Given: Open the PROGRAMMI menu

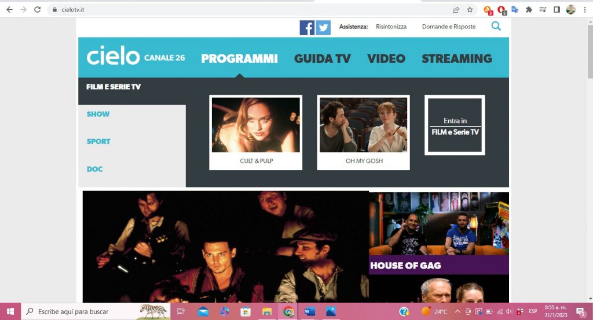Looking at the screenshot, I should point(239,58).
